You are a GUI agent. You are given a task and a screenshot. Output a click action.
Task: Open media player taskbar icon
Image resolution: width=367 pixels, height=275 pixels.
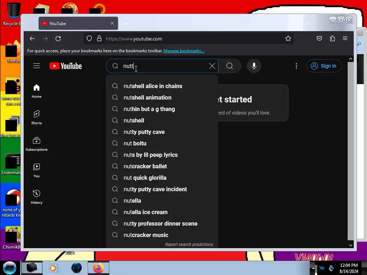coord(53,268)
